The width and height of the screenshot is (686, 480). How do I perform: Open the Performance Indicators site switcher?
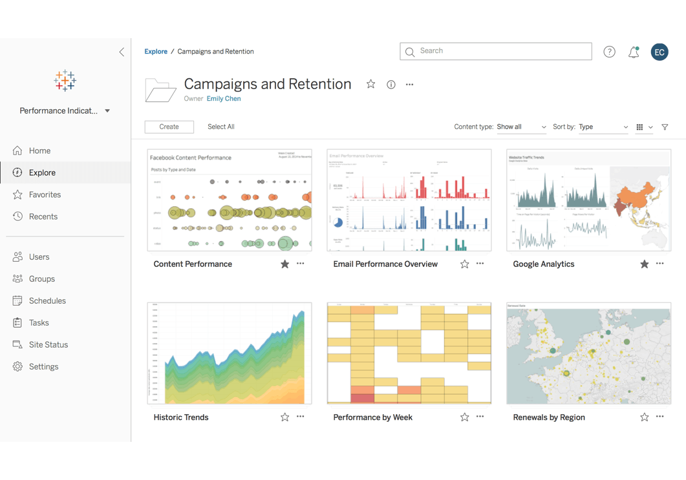(x=65, y=111)
